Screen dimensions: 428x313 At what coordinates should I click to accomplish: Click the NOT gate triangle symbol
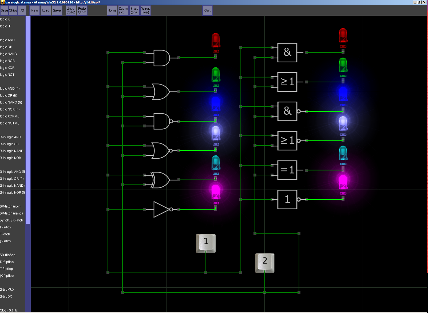[x=161, y=209]
